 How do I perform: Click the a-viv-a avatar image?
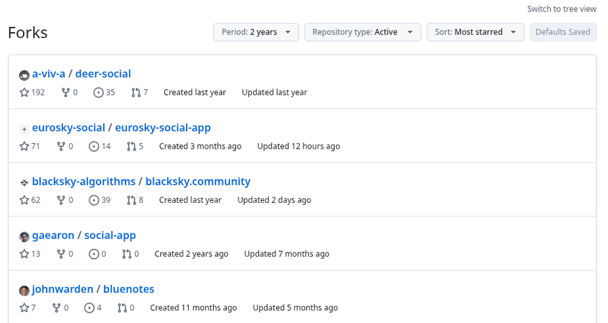click(24, 75)
